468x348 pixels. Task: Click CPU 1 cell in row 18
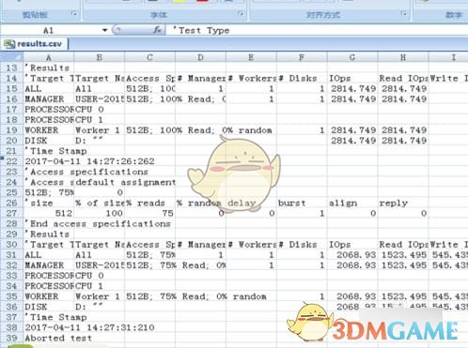(x=100, y=120)
